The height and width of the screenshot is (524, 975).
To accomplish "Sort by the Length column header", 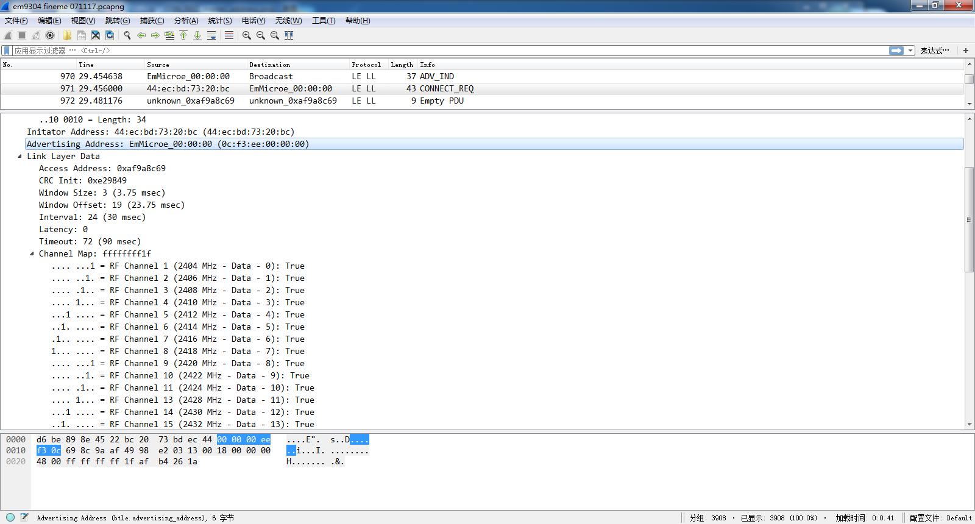I will pyautogui.click(x=402, y=65).
